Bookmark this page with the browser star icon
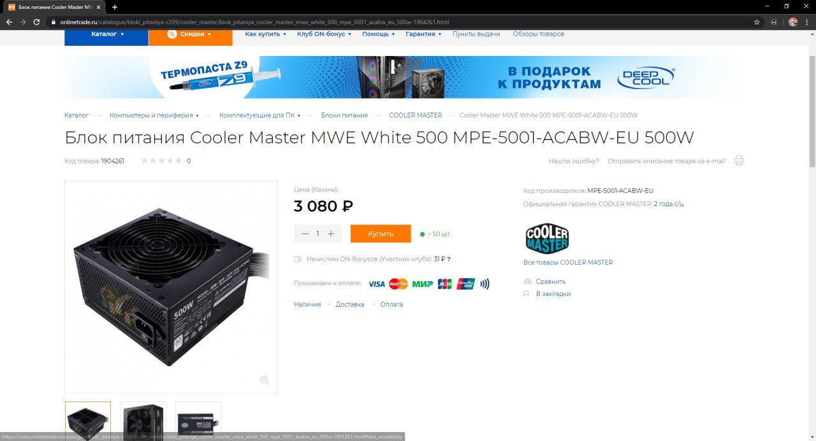The height and width of the screenshot is (441, 816). [x=757, y=22]
